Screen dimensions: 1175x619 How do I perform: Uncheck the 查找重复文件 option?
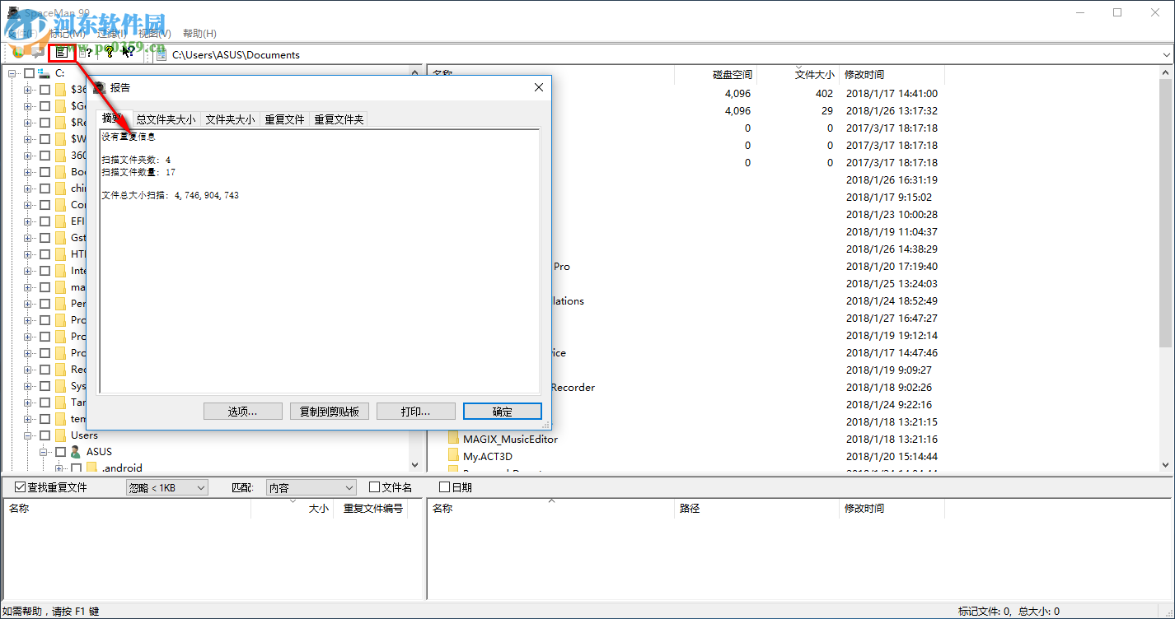pos(21,487)
